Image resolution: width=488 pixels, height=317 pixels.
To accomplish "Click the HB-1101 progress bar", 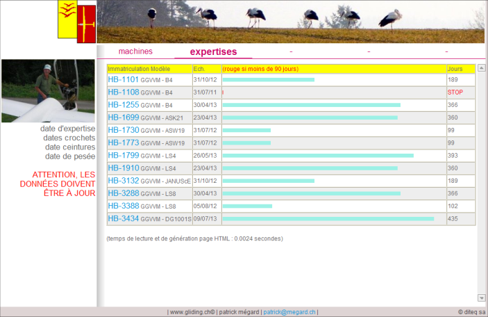I will point(268,80).
